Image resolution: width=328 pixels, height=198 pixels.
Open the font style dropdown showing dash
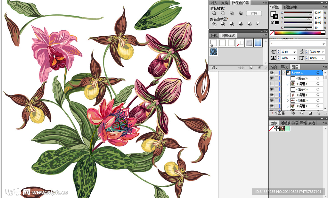(x=324, y=44)
